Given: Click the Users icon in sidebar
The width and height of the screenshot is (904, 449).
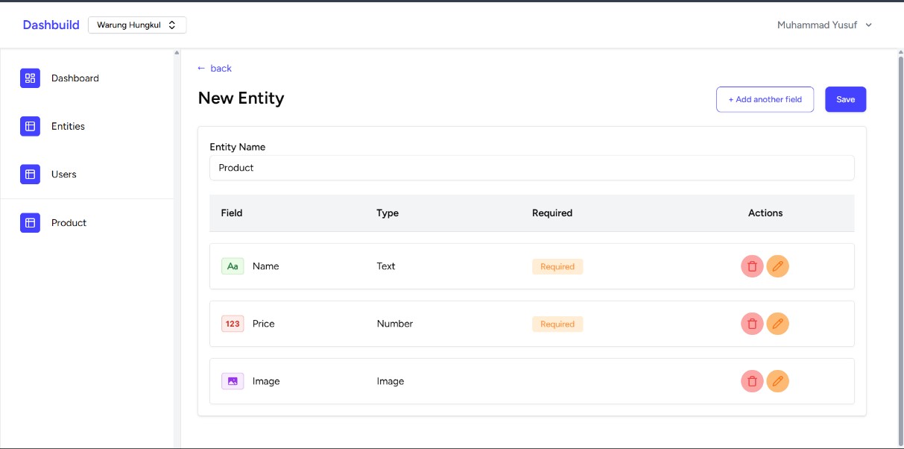Looking at the screenshot, I should pyautogui.click(x=30, y=175).
